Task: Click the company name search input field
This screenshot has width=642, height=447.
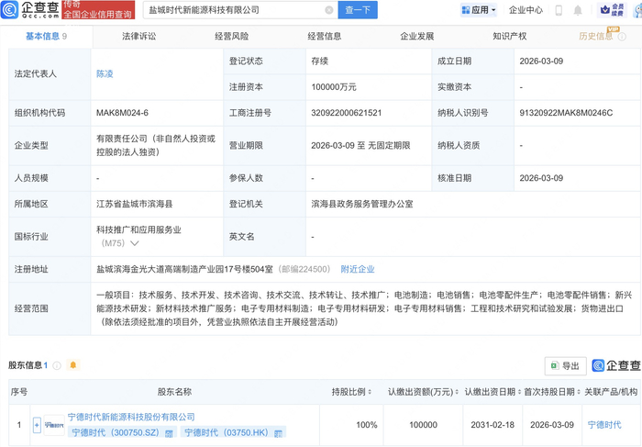Action: (x=234, y=10)
